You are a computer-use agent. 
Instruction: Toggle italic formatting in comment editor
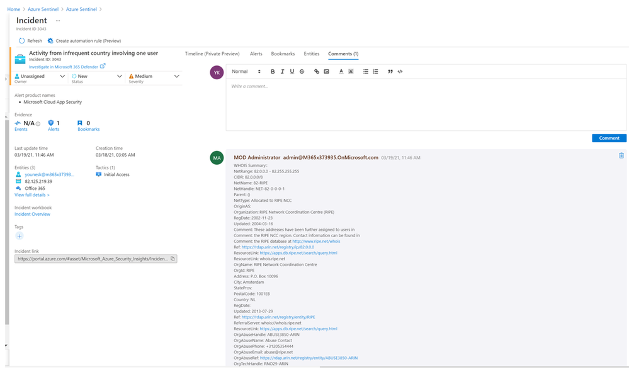283,72
